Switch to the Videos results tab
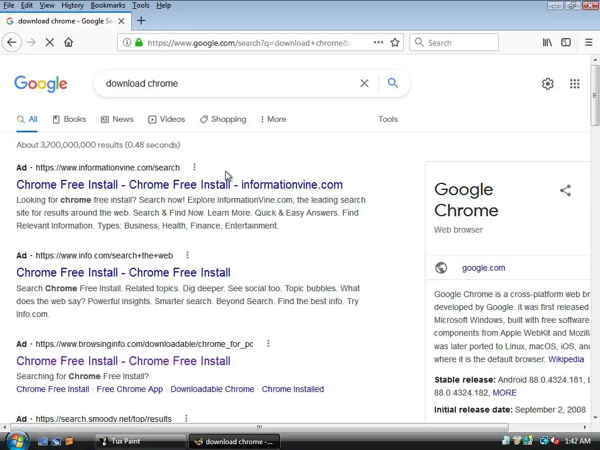 tap(166, 120)
